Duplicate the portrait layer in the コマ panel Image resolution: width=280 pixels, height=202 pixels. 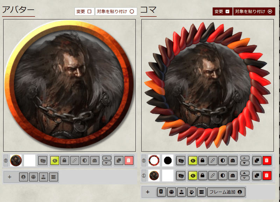point(256,175)
